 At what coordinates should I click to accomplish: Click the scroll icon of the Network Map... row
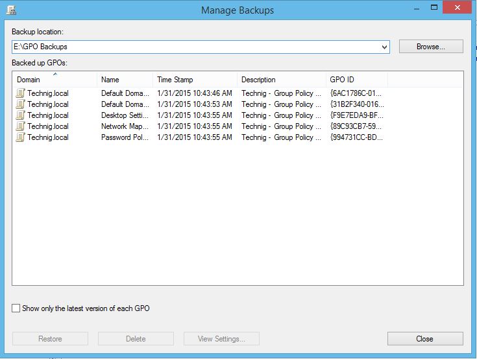click(20, 126)
